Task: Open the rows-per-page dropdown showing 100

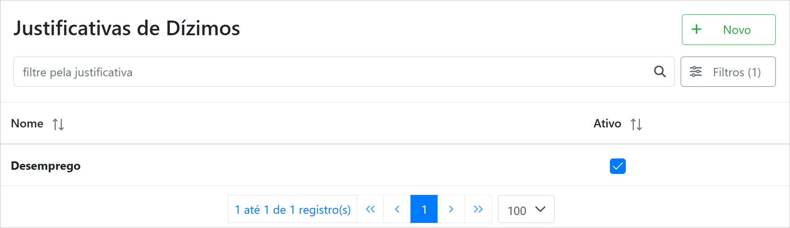Action: [x=526, y=209]
